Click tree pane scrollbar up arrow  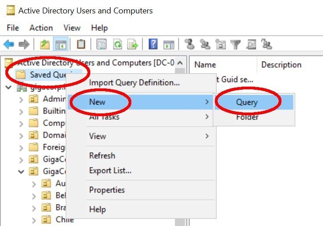pos(180,63)
